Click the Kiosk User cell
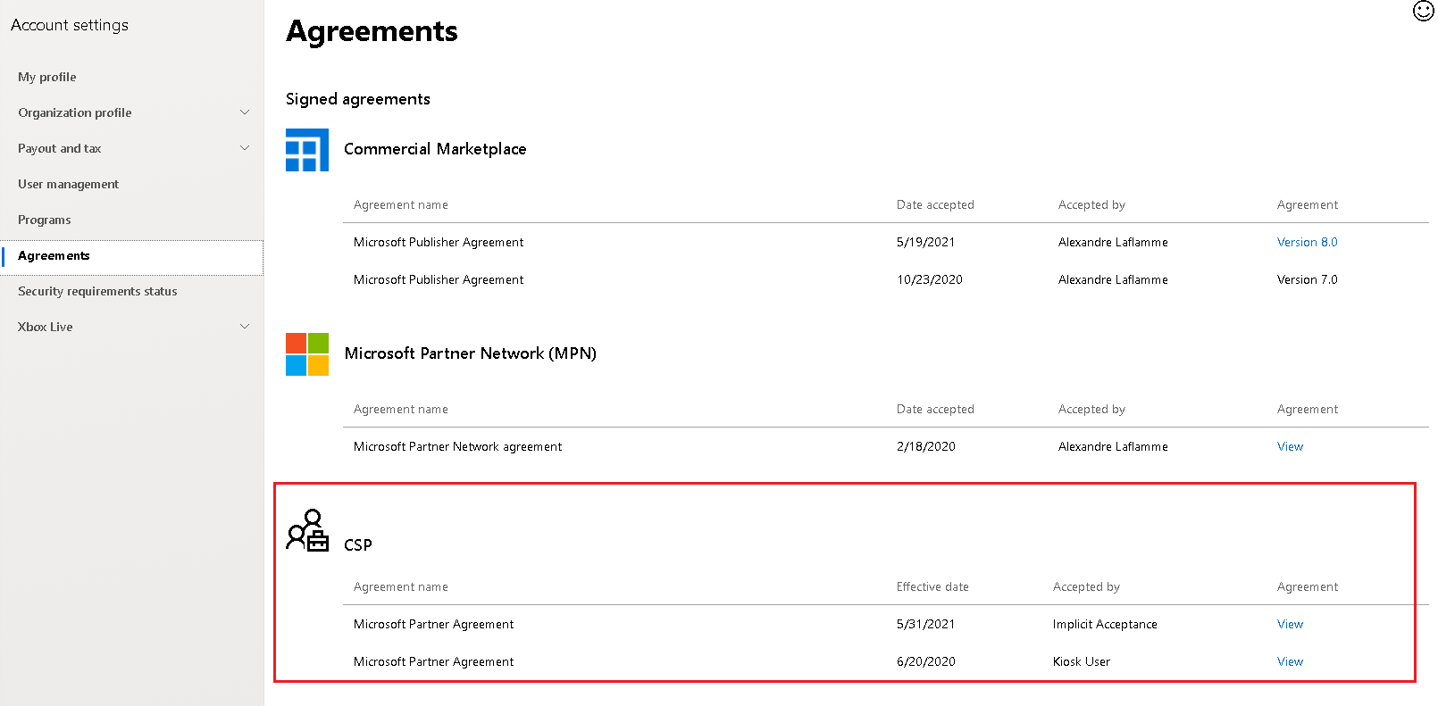Viewport: 1438px width, 706px height. coord(1082,661)
